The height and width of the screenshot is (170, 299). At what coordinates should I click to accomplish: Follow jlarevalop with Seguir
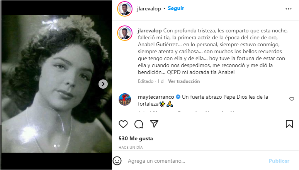pos(176,8)
